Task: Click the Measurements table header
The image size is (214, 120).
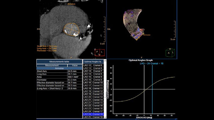Action: (x=59, y=62)
